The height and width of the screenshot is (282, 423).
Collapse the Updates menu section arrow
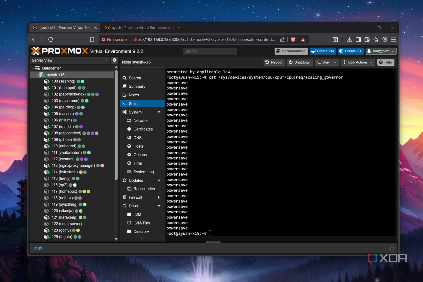[x=159, y=180]
